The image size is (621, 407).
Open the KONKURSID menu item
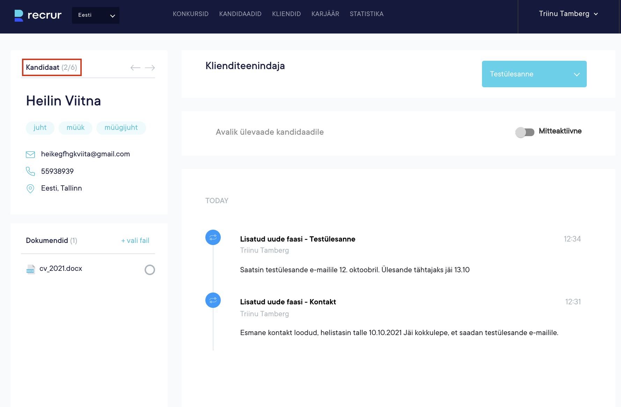click(x=191, y=14)
